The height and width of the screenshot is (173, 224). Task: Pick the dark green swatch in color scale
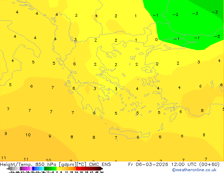pyautogui.click(x=46, y=168)
